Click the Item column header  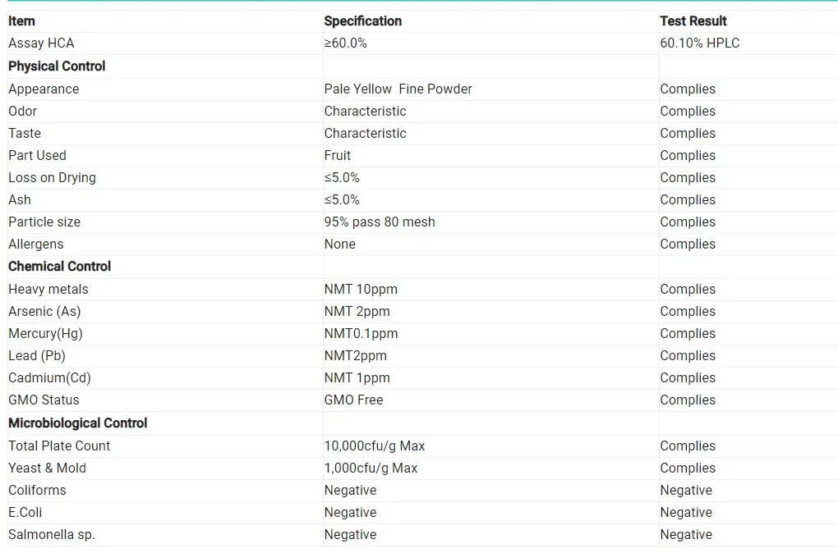21,21
